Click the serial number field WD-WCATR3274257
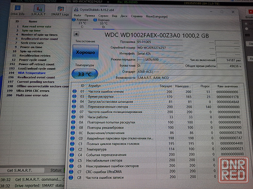Viewport: 253px width, 189px height. pyautogui.click(x=160, y=48)
